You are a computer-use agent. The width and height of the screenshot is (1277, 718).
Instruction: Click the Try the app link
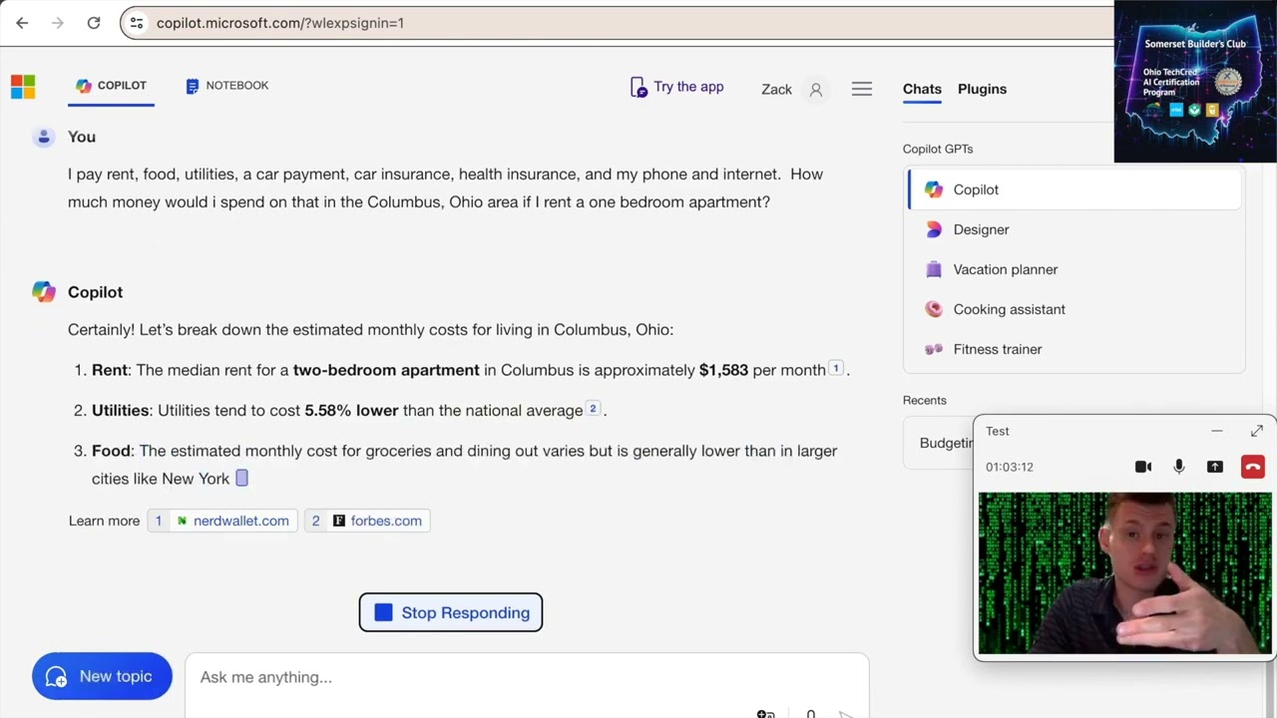click(x=676, y=88)
